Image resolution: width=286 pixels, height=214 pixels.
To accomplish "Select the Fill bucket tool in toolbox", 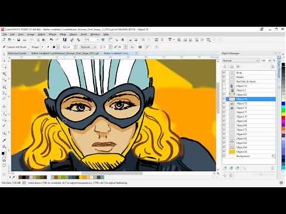I will click(x=4, y=147).
